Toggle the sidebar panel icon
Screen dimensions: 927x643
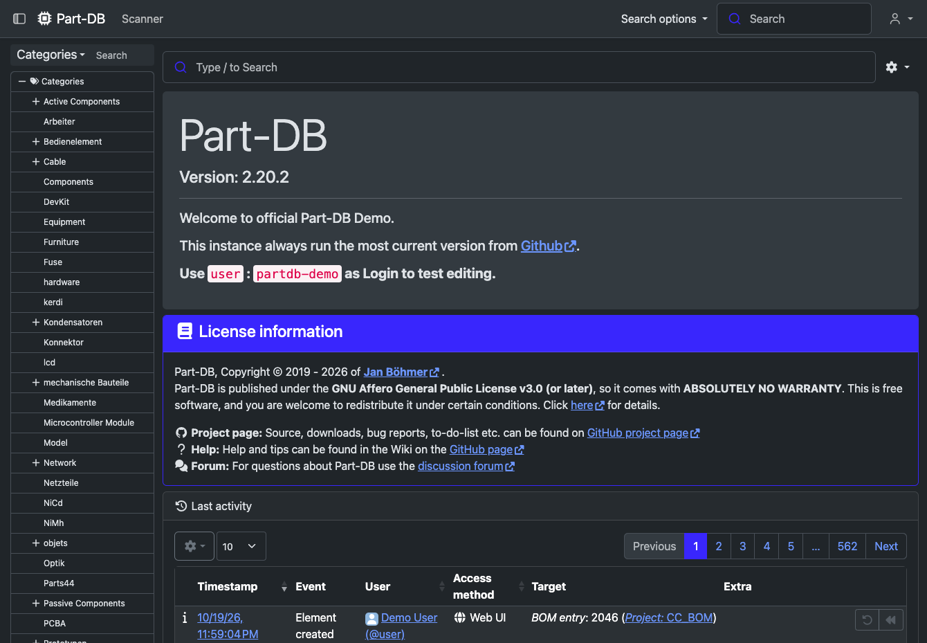point(19,19)
